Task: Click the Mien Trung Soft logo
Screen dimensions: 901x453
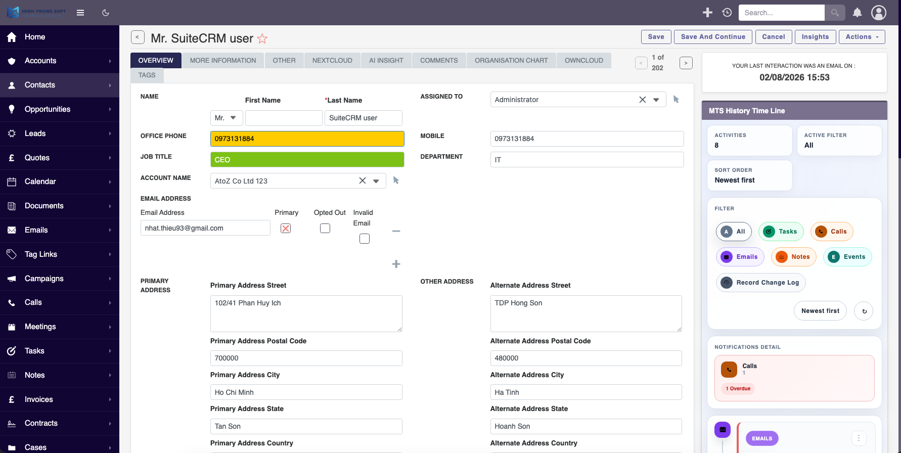Action: (36, 13)
